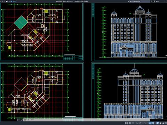Toggle polar tracking in the status bar
Image resolution: width=167 pixels, height=125 pixels.
(140, 123)
